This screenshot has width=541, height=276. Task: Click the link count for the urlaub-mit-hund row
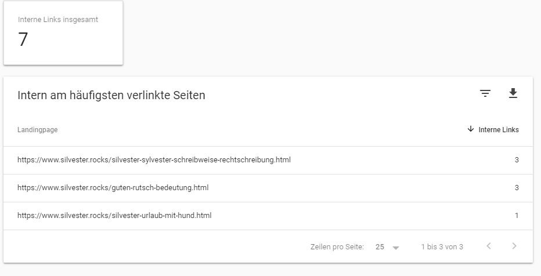(517, 216)
